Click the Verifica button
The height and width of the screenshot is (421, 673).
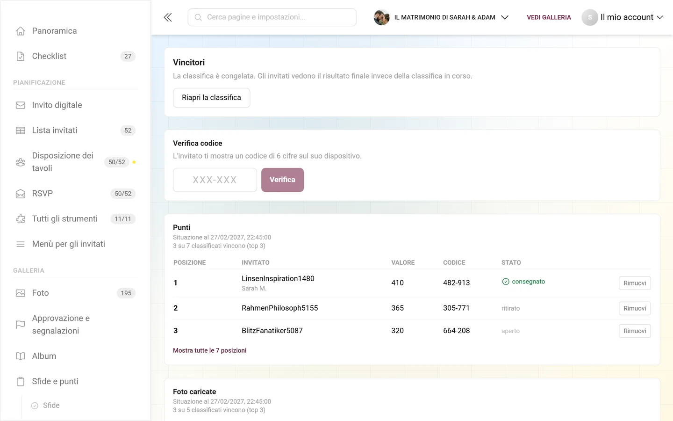click(x=282, y=180)
